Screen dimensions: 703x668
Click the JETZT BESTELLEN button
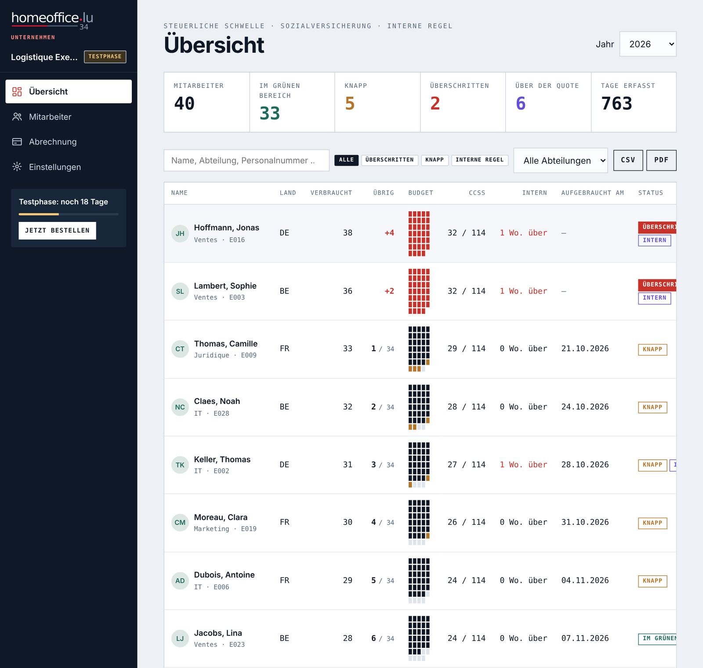click(57, 230)
